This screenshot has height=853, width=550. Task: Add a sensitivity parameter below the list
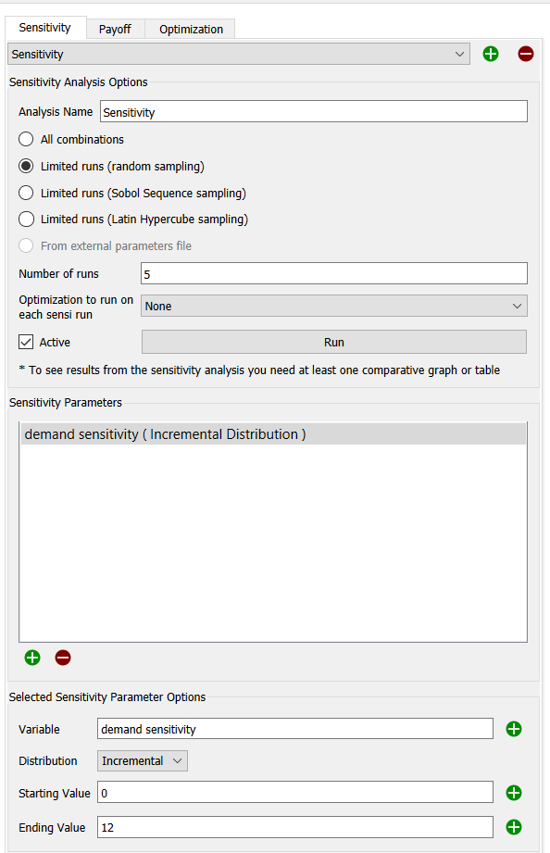point(32,658)
